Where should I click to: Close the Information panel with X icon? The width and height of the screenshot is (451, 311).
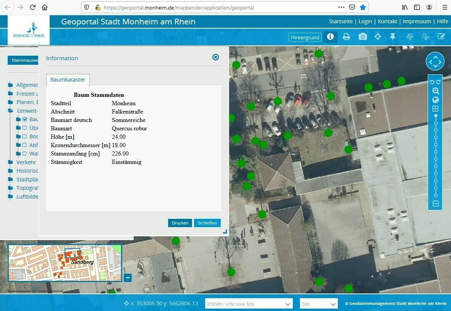coord(216,57)
